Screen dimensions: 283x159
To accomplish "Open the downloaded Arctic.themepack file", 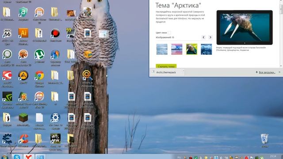I will tap(166, 72).
